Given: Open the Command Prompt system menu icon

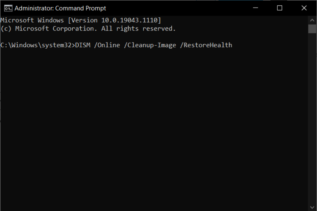Looking at the screenshot, I should (x=8, y=8).
